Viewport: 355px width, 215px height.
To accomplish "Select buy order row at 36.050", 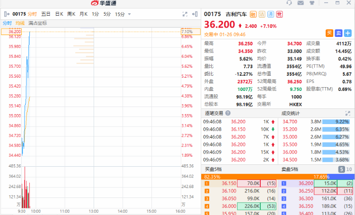I will click(240, 199).
